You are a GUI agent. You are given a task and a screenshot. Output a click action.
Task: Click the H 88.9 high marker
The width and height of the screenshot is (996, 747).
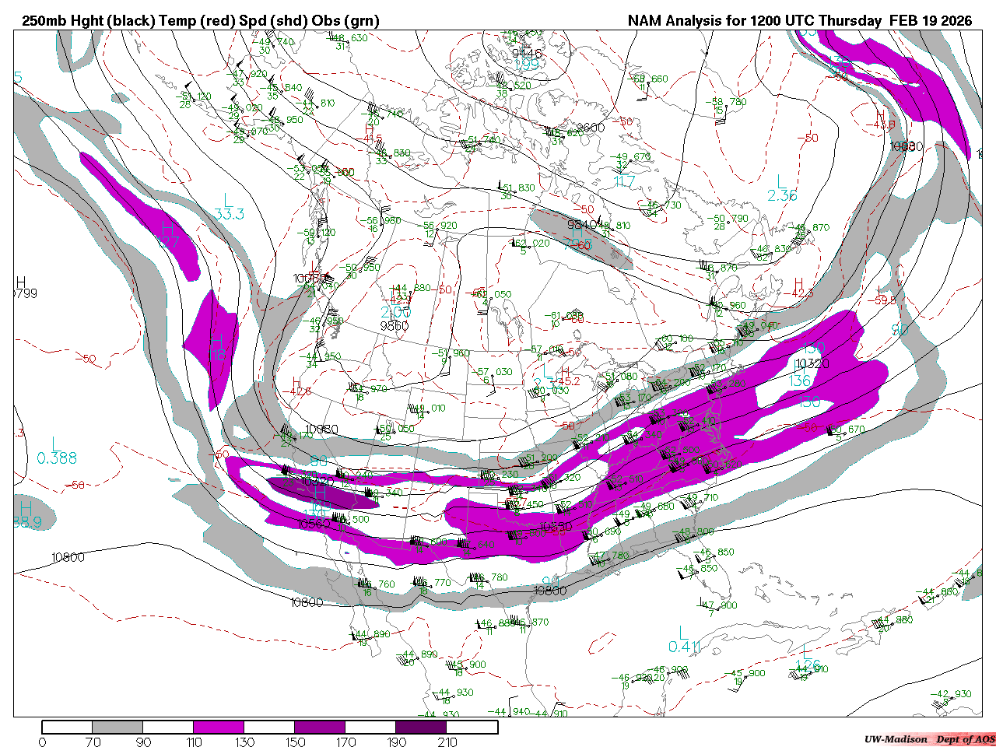(x=27, y=516)
